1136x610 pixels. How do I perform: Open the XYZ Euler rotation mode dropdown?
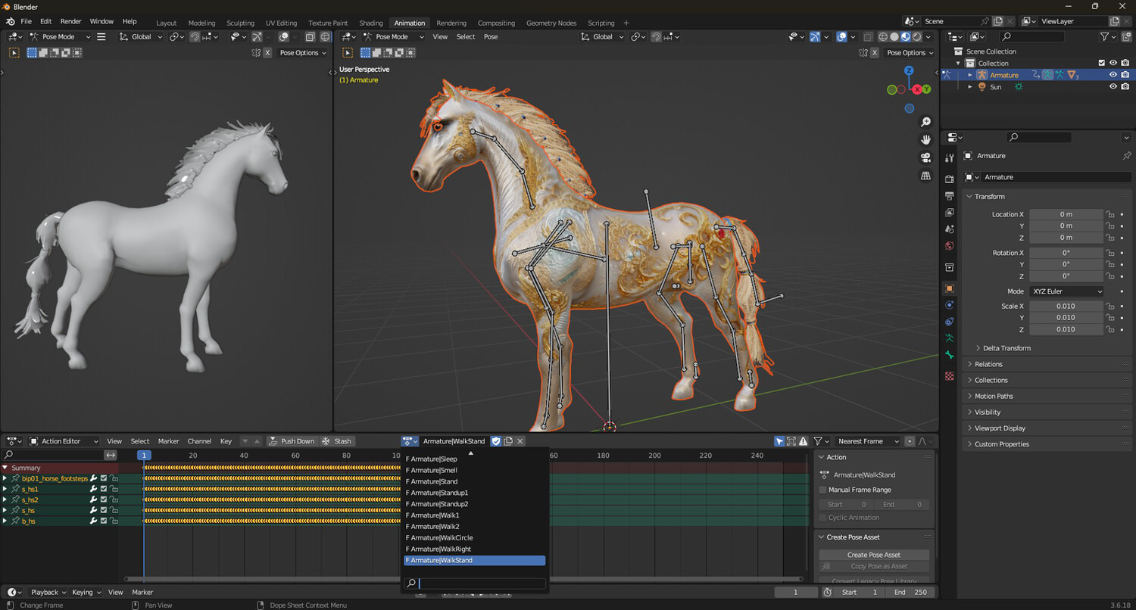[1066, 291]
